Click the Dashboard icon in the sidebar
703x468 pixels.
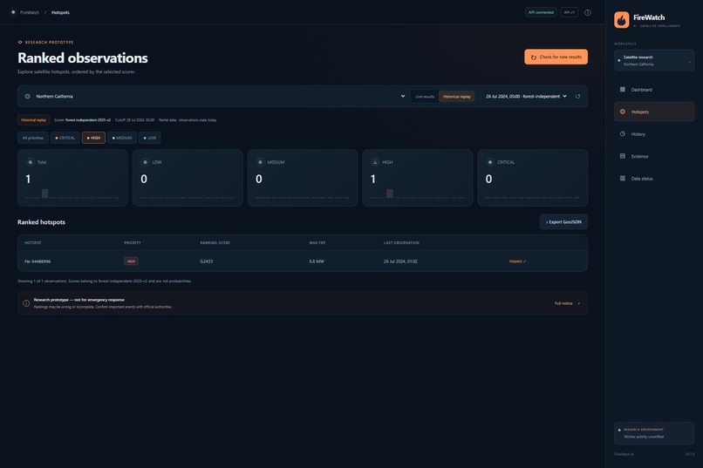[x=622, y=90]
